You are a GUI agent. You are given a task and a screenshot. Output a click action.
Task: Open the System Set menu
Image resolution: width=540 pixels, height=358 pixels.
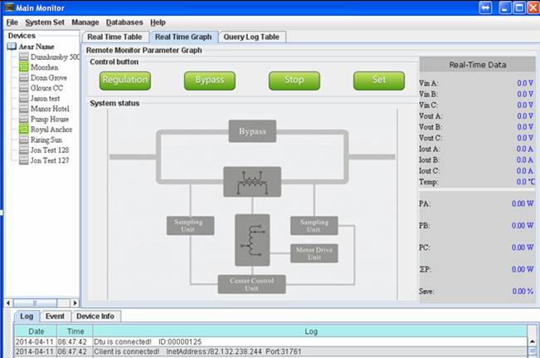(x=45, y=22)
